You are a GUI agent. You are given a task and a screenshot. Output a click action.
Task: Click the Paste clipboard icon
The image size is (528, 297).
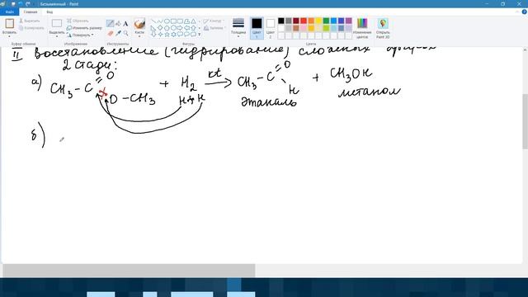tap(9, 23)
